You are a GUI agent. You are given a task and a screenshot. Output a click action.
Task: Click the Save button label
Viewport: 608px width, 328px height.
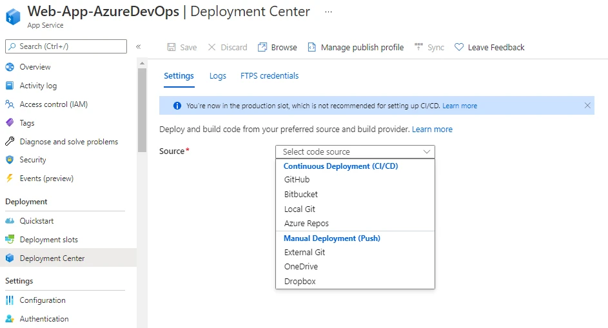pos(188,47)
